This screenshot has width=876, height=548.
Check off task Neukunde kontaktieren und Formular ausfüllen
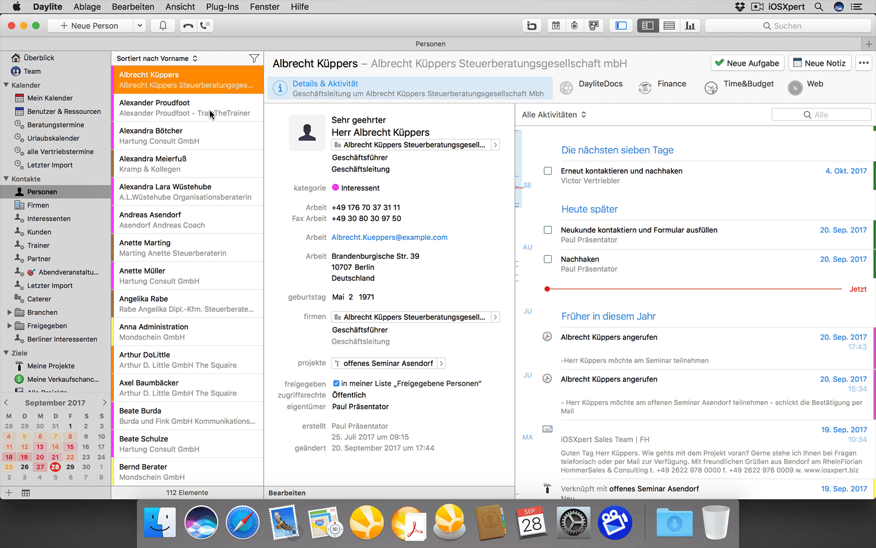547,230
